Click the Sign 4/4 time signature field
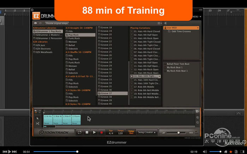 click(x=111, y=132)
